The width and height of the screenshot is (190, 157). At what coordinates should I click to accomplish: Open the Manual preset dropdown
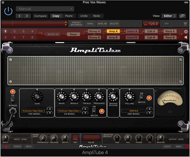point(45,9)
